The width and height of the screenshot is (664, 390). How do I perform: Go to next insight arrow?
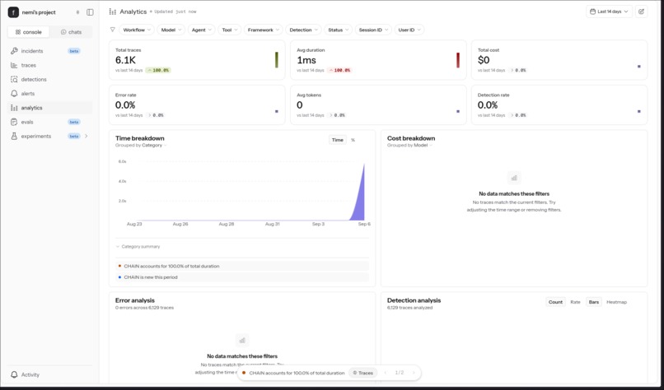414,373
